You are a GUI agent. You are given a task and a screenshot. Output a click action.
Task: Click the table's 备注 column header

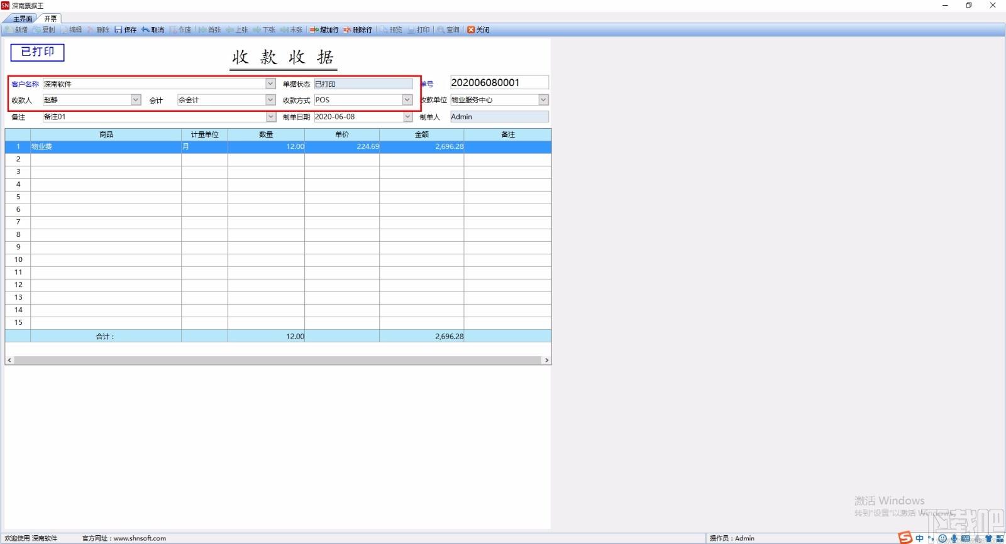[x=507, y=134]
